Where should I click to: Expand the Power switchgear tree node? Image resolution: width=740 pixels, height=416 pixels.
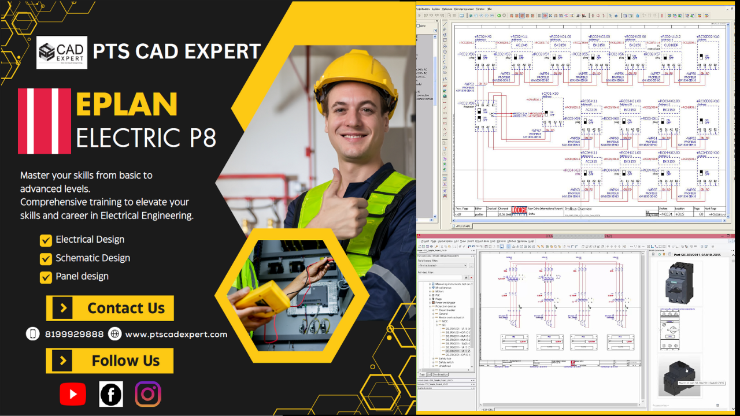tap(430, 303)
